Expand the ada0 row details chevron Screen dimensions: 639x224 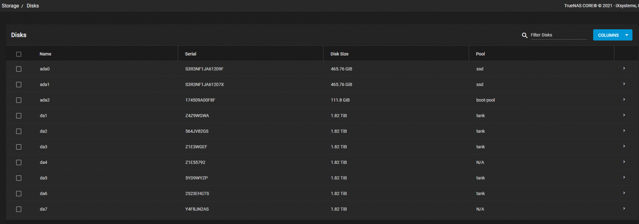(624, 68)
